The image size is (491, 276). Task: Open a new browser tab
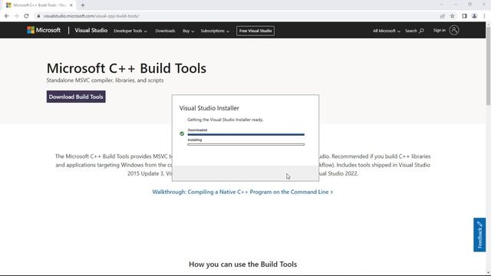pyautogui.click(x=83, y=5)
